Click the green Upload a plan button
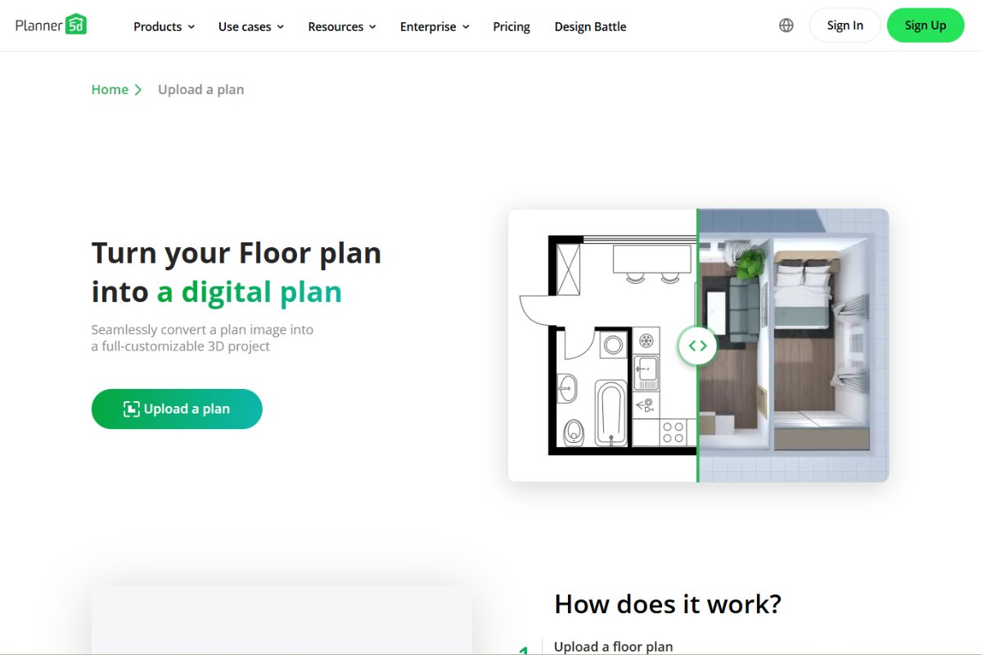Viewport: 982px width, 655px height. [177, 409]
